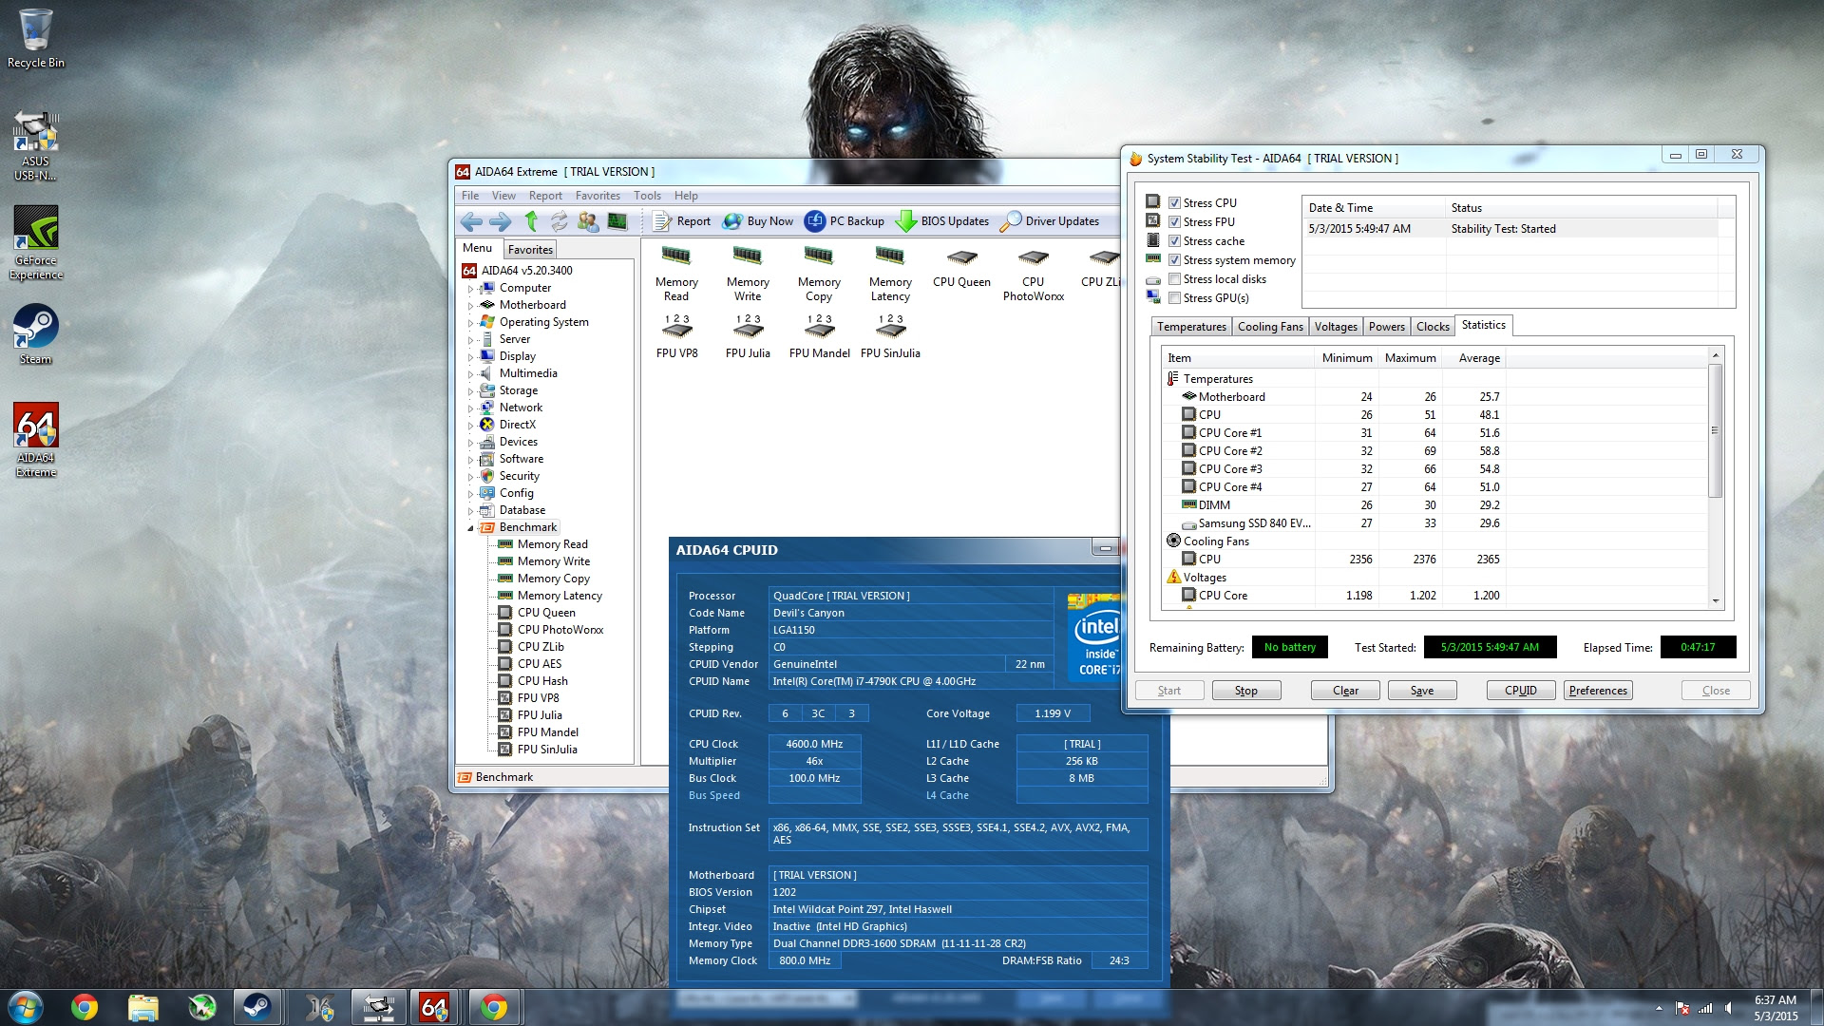This screenshot has width=1824, height=1026.
Task: Expand the Storage tree node
Action: pyautogui.click(x=470, y=390)
